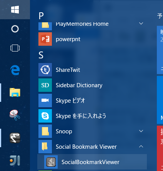This screenshot has height=171, width=163.
Task: Click the Snoop folder icon
Action: (x=45, y=131)
